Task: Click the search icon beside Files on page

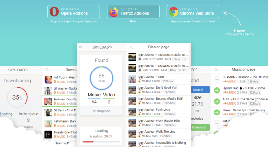Action: click(132, 47)
